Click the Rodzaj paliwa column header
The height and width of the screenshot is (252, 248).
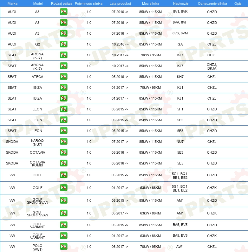pos(62,3)
